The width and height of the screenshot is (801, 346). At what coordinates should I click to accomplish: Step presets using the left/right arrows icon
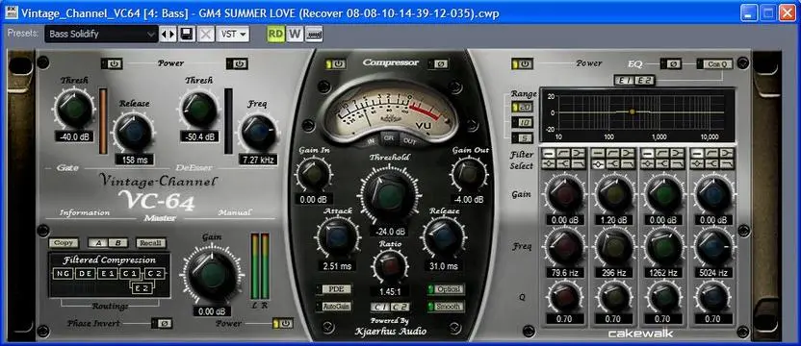(x=168, y=35)
